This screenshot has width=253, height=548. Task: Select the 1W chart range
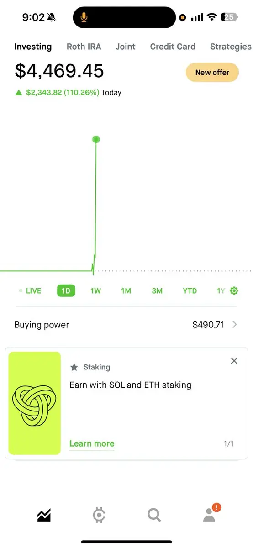click(95, 291)
